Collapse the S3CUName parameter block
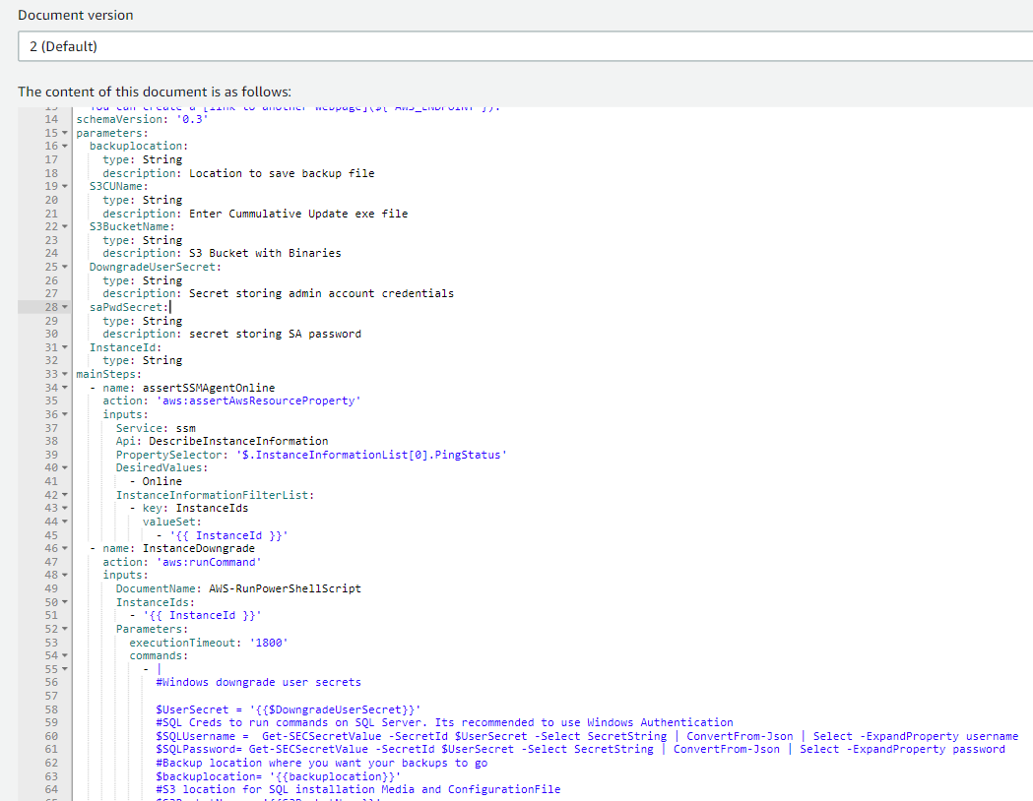This screenshot has width=1033, height=801. [65, 186]
